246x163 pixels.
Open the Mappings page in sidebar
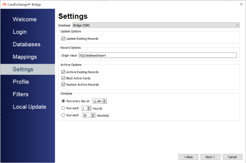point(25,57)
